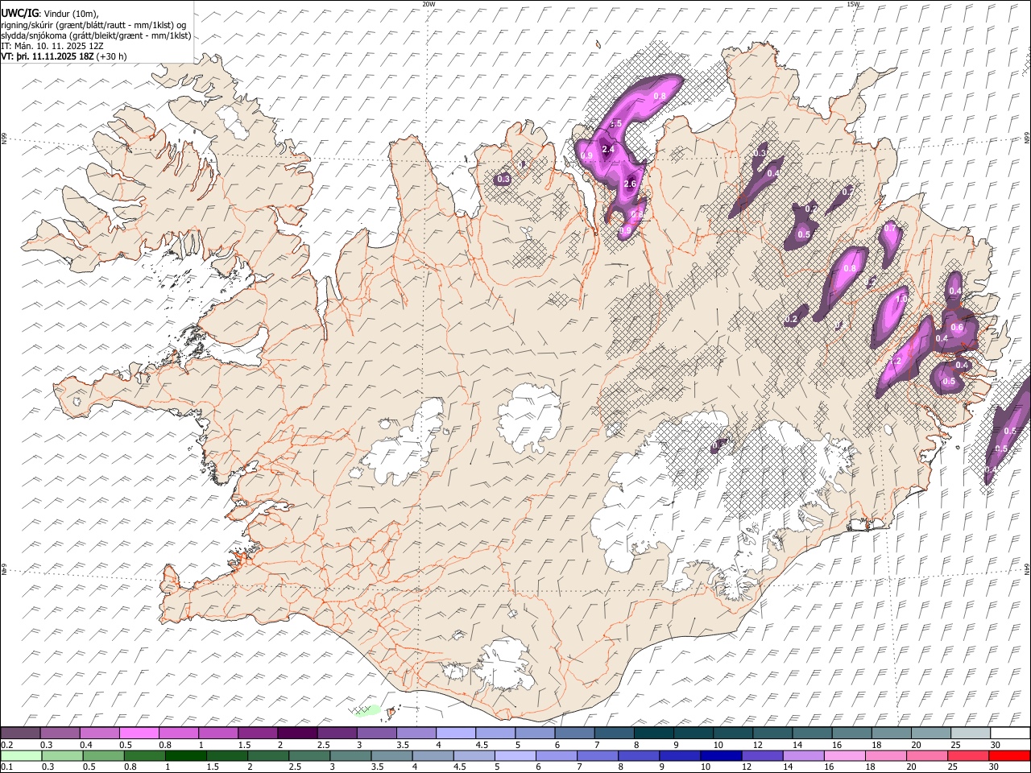Click the 20W longitude label at the top edge

tap(429, 3)
